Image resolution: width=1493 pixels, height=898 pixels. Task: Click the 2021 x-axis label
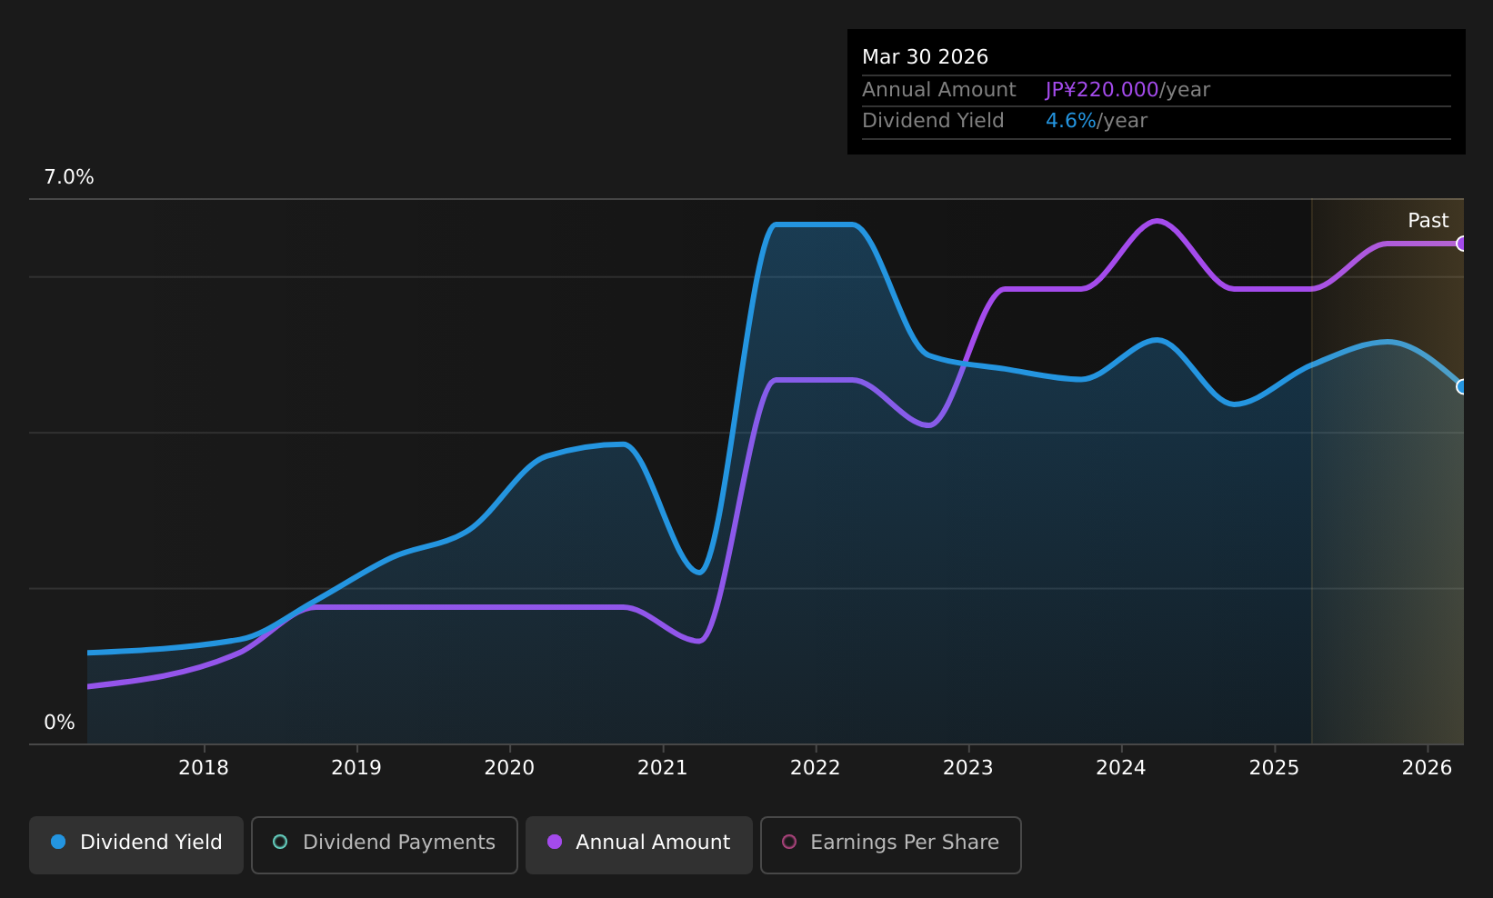[663, 768]
